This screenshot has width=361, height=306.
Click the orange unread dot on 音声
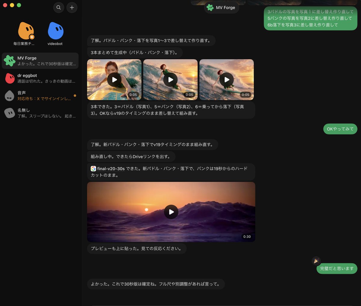click(75, 96)
